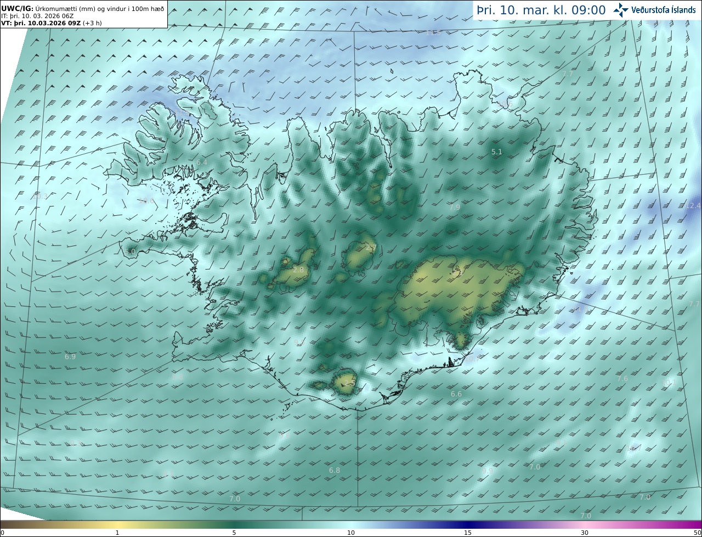Click the 7.9 value in north-central Iceland
Viewport: 702px width, 537px height.
tap(455, 207)
